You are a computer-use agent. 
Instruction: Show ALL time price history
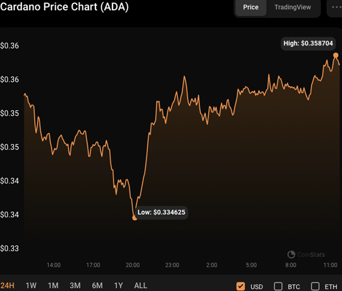tap(140, 285)
